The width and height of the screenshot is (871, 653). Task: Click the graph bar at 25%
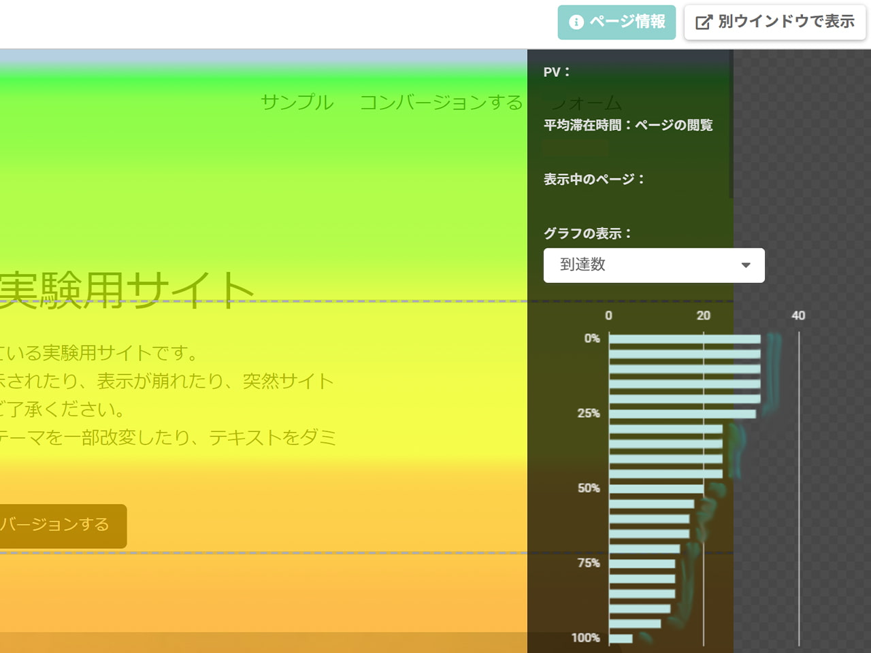pos(683,414)
